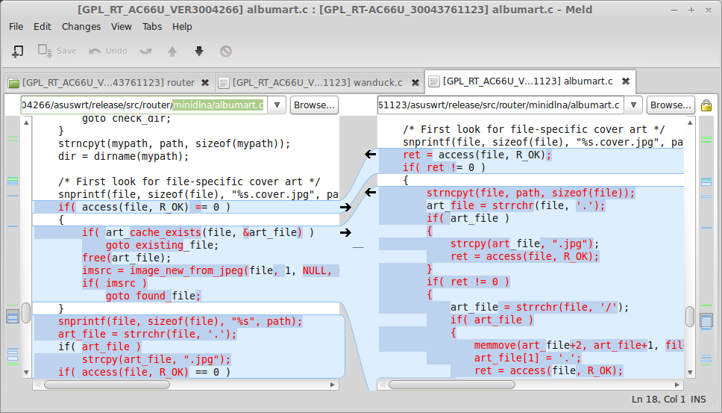722x413 pixels.
Task: Click left pane horizontal scroll left arrow
Action: [x=38, y=385]
